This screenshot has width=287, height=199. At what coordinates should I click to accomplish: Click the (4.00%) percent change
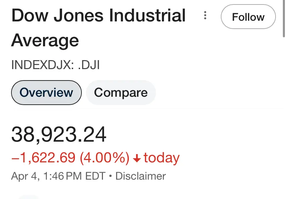(x=104, y=158)
